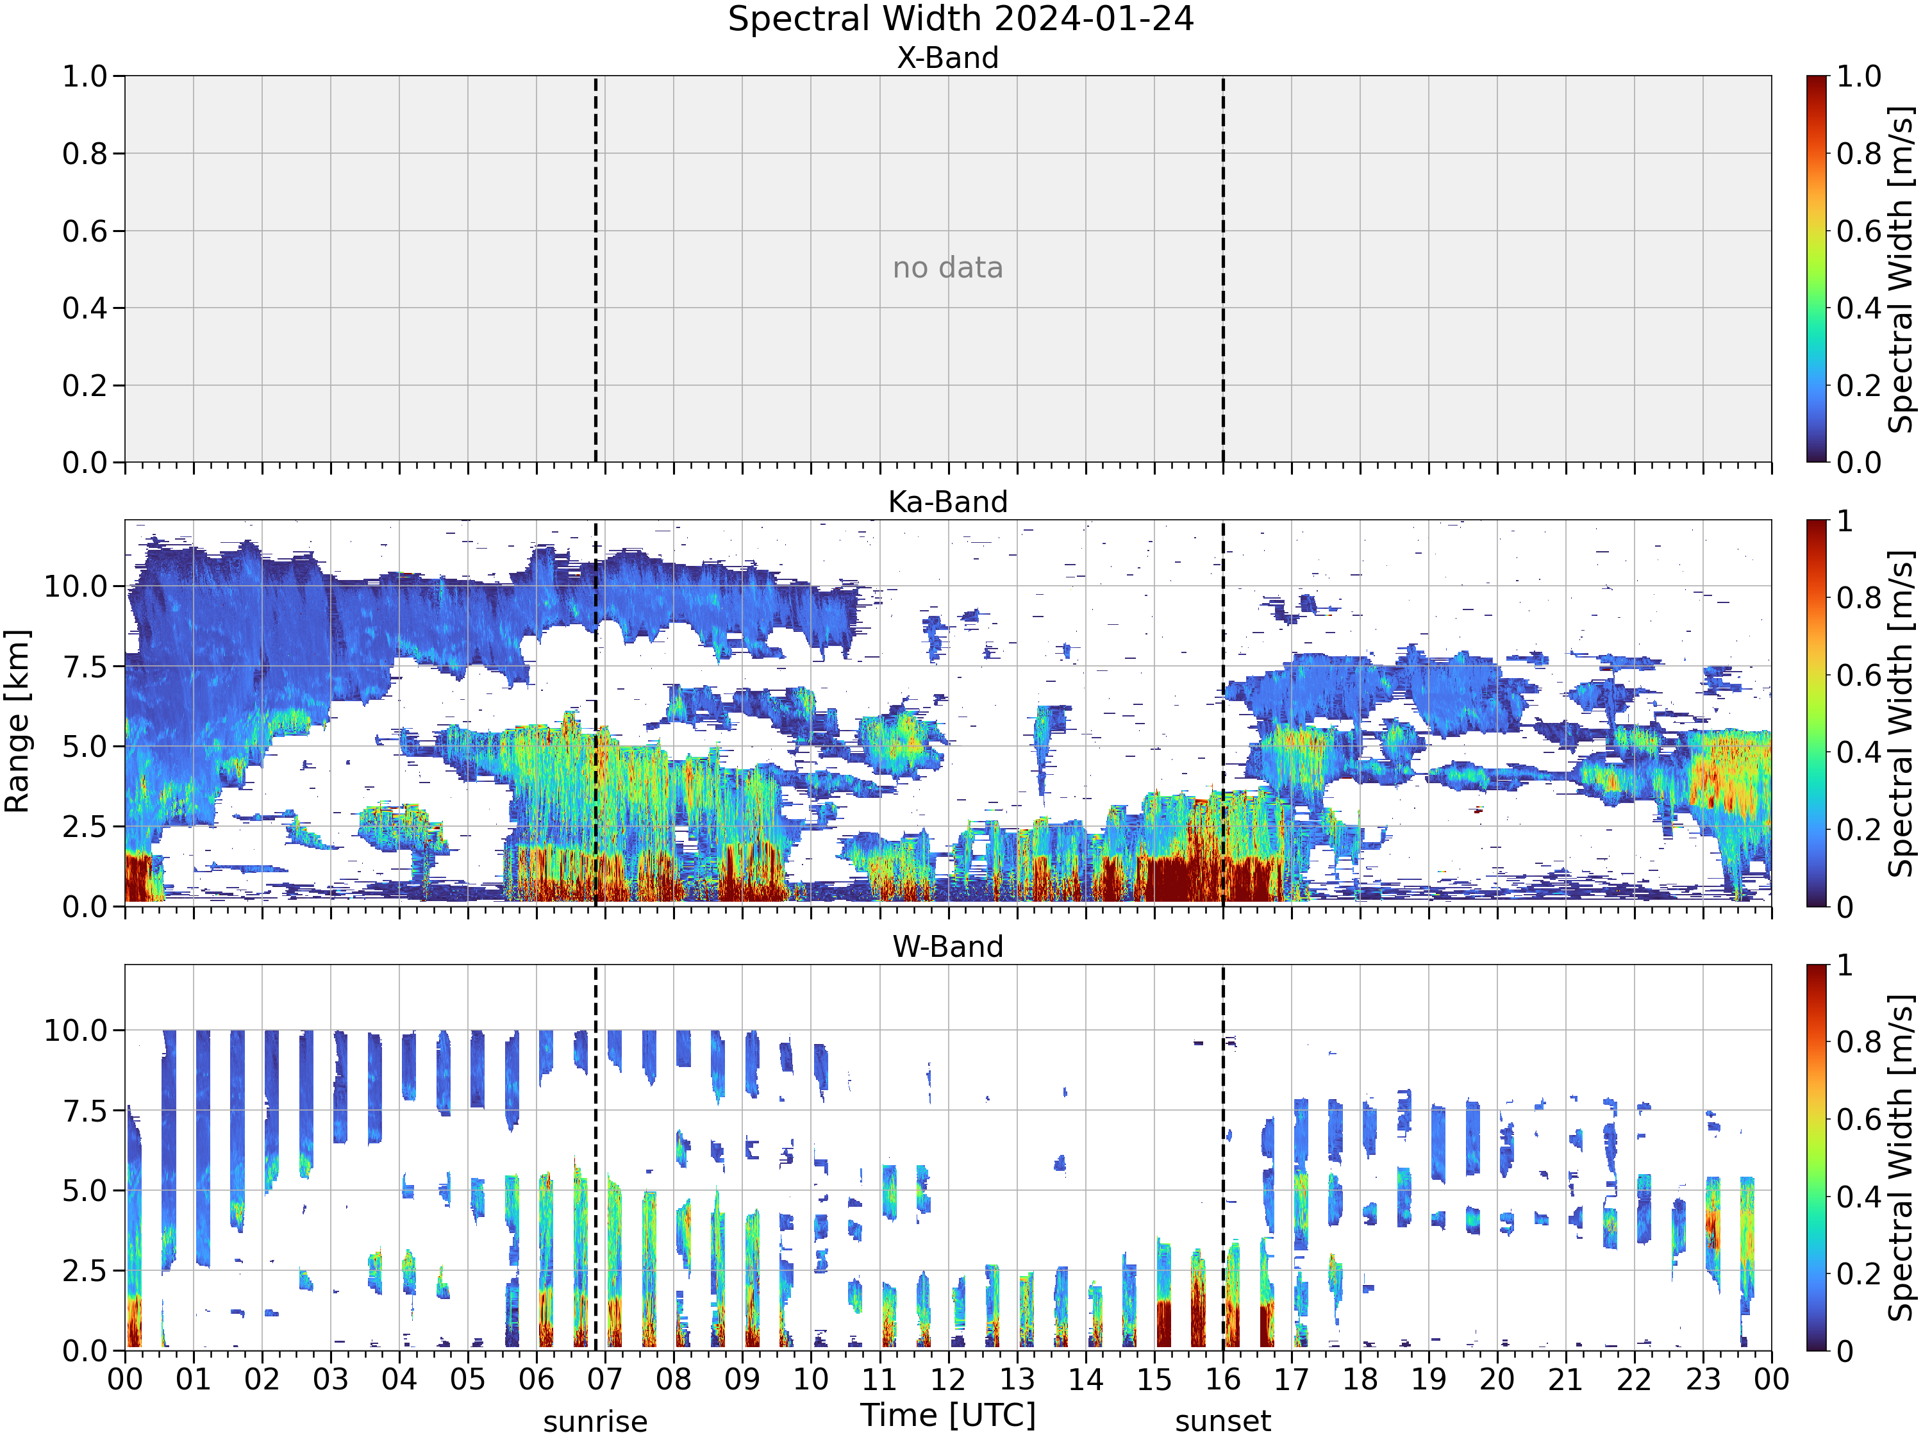The width and height of the screenshot is (1923, 1442).
Task: Click the 06 hour tick label on time axis
Action: click(537, 1379)
